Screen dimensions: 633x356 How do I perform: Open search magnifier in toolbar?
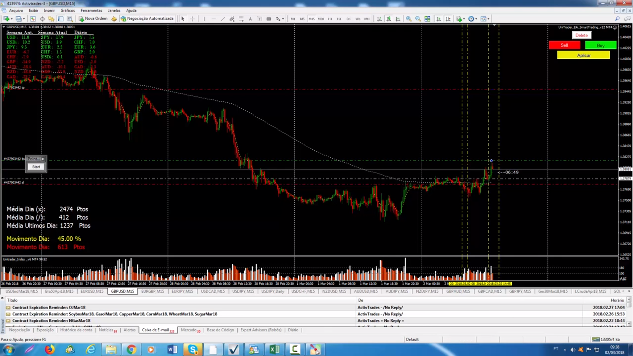tap(617, 19)
